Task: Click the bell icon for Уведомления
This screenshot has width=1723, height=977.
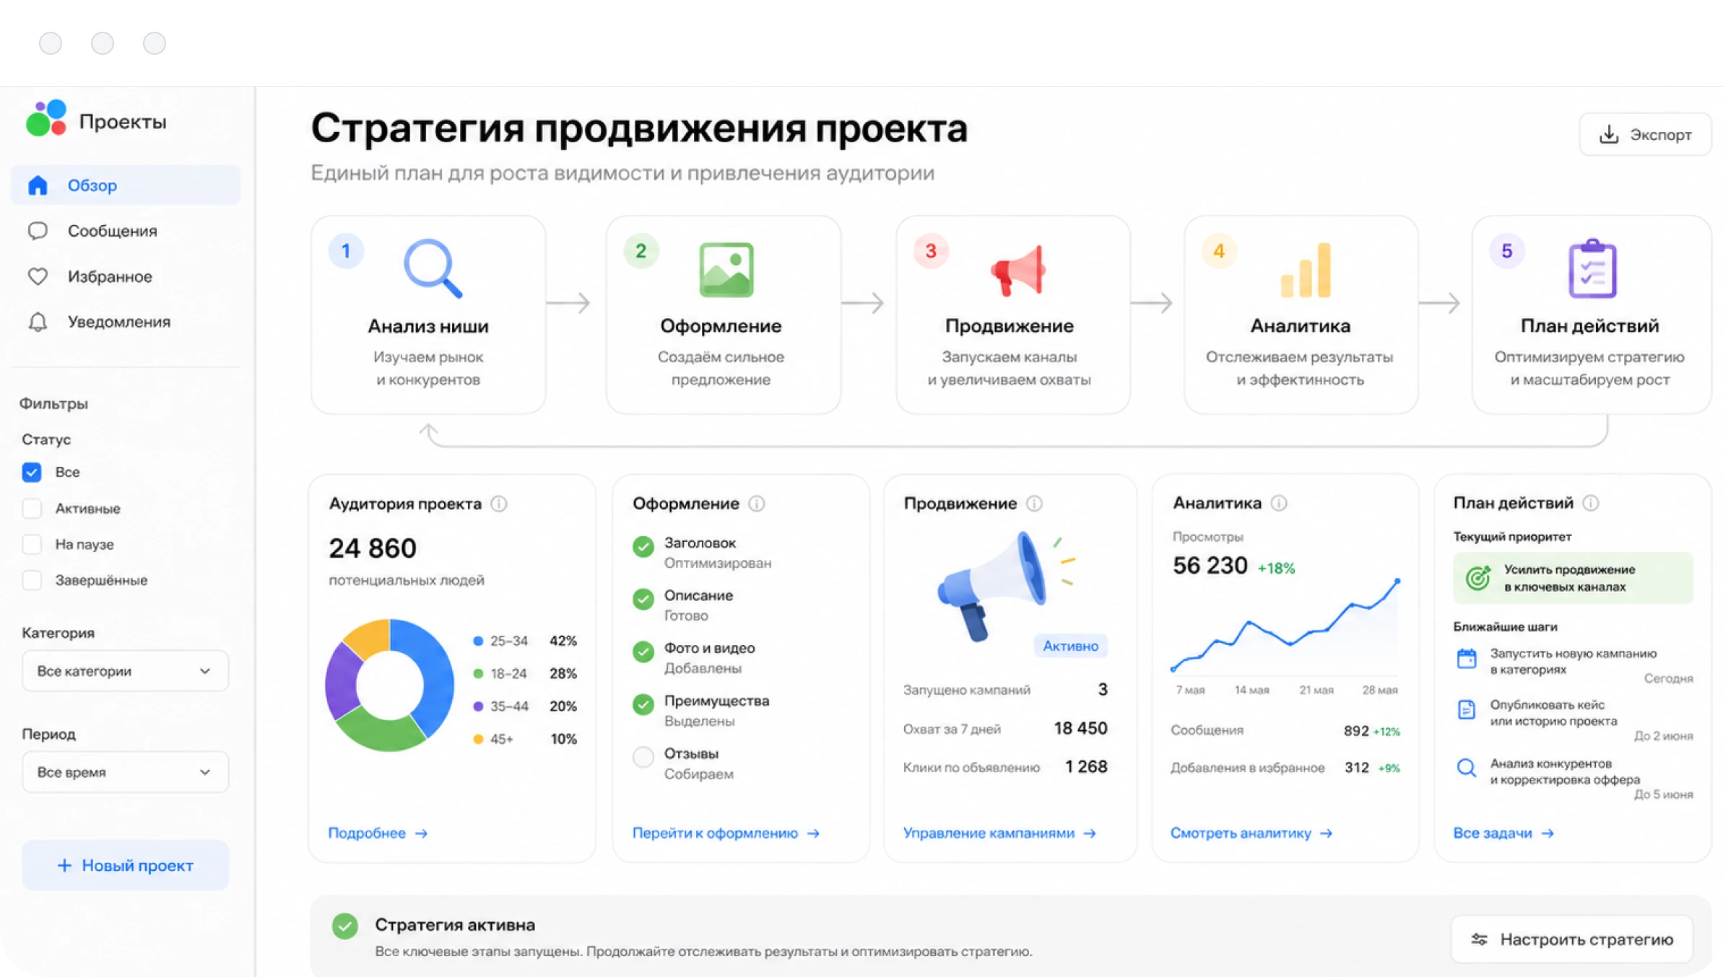Action: coord(38,322)
